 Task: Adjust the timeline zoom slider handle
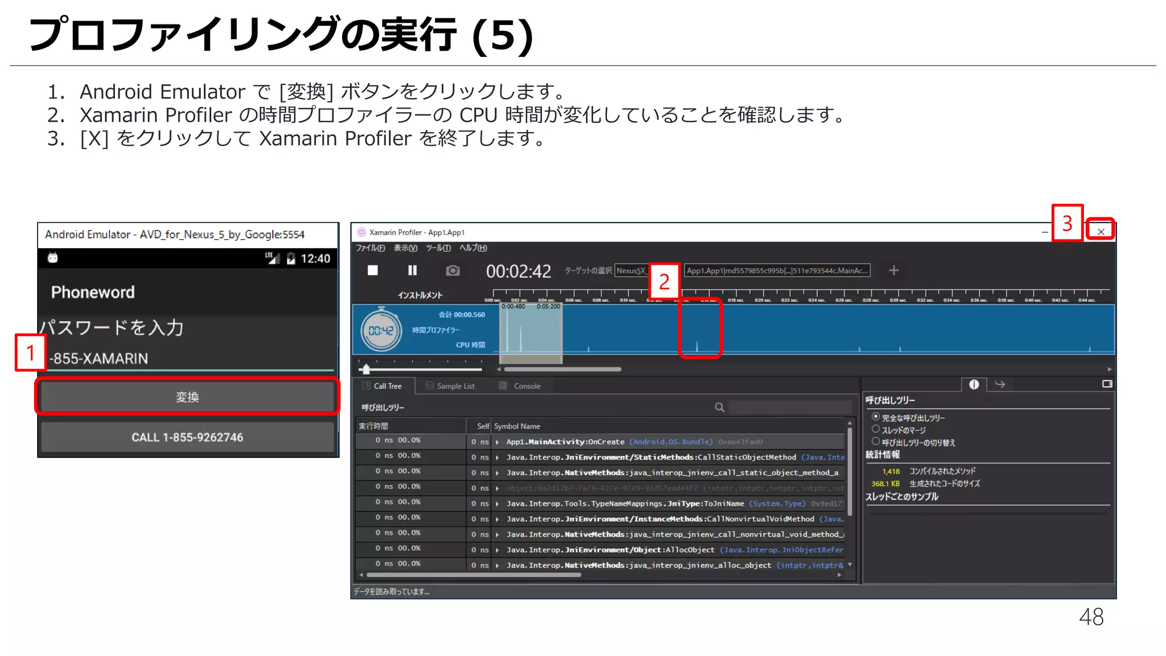click(x=366, y=369)
